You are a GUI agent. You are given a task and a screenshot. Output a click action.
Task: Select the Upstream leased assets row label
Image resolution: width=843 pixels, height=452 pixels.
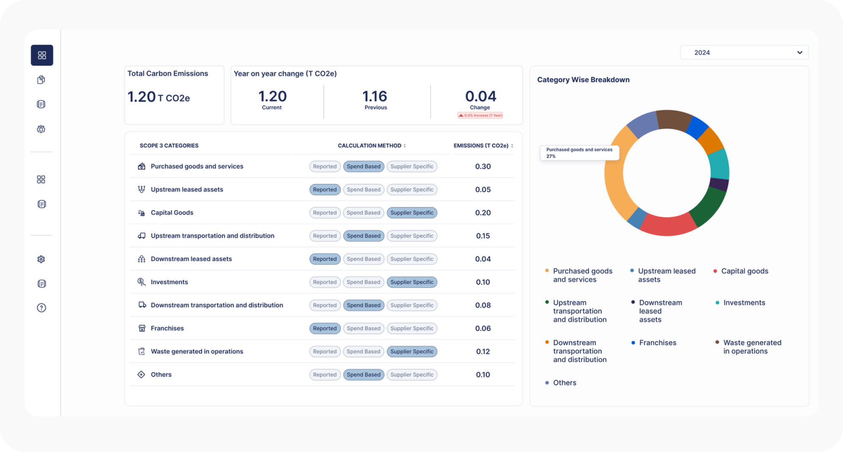pyautogui.click(x=187, y=190)
